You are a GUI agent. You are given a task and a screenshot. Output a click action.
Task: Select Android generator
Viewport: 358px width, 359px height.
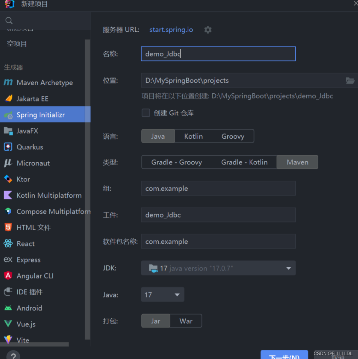click(29, 308)
